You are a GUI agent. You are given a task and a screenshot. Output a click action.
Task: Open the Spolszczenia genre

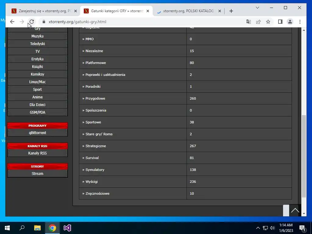[x=96, y=110]
